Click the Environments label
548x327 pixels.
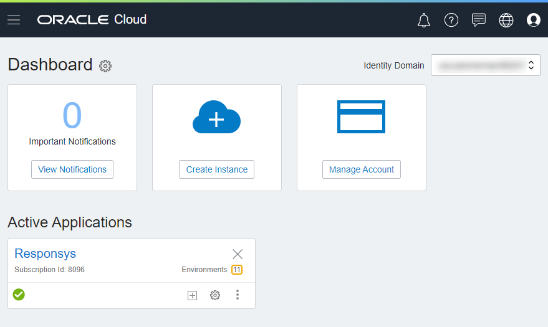coord(204,270)
